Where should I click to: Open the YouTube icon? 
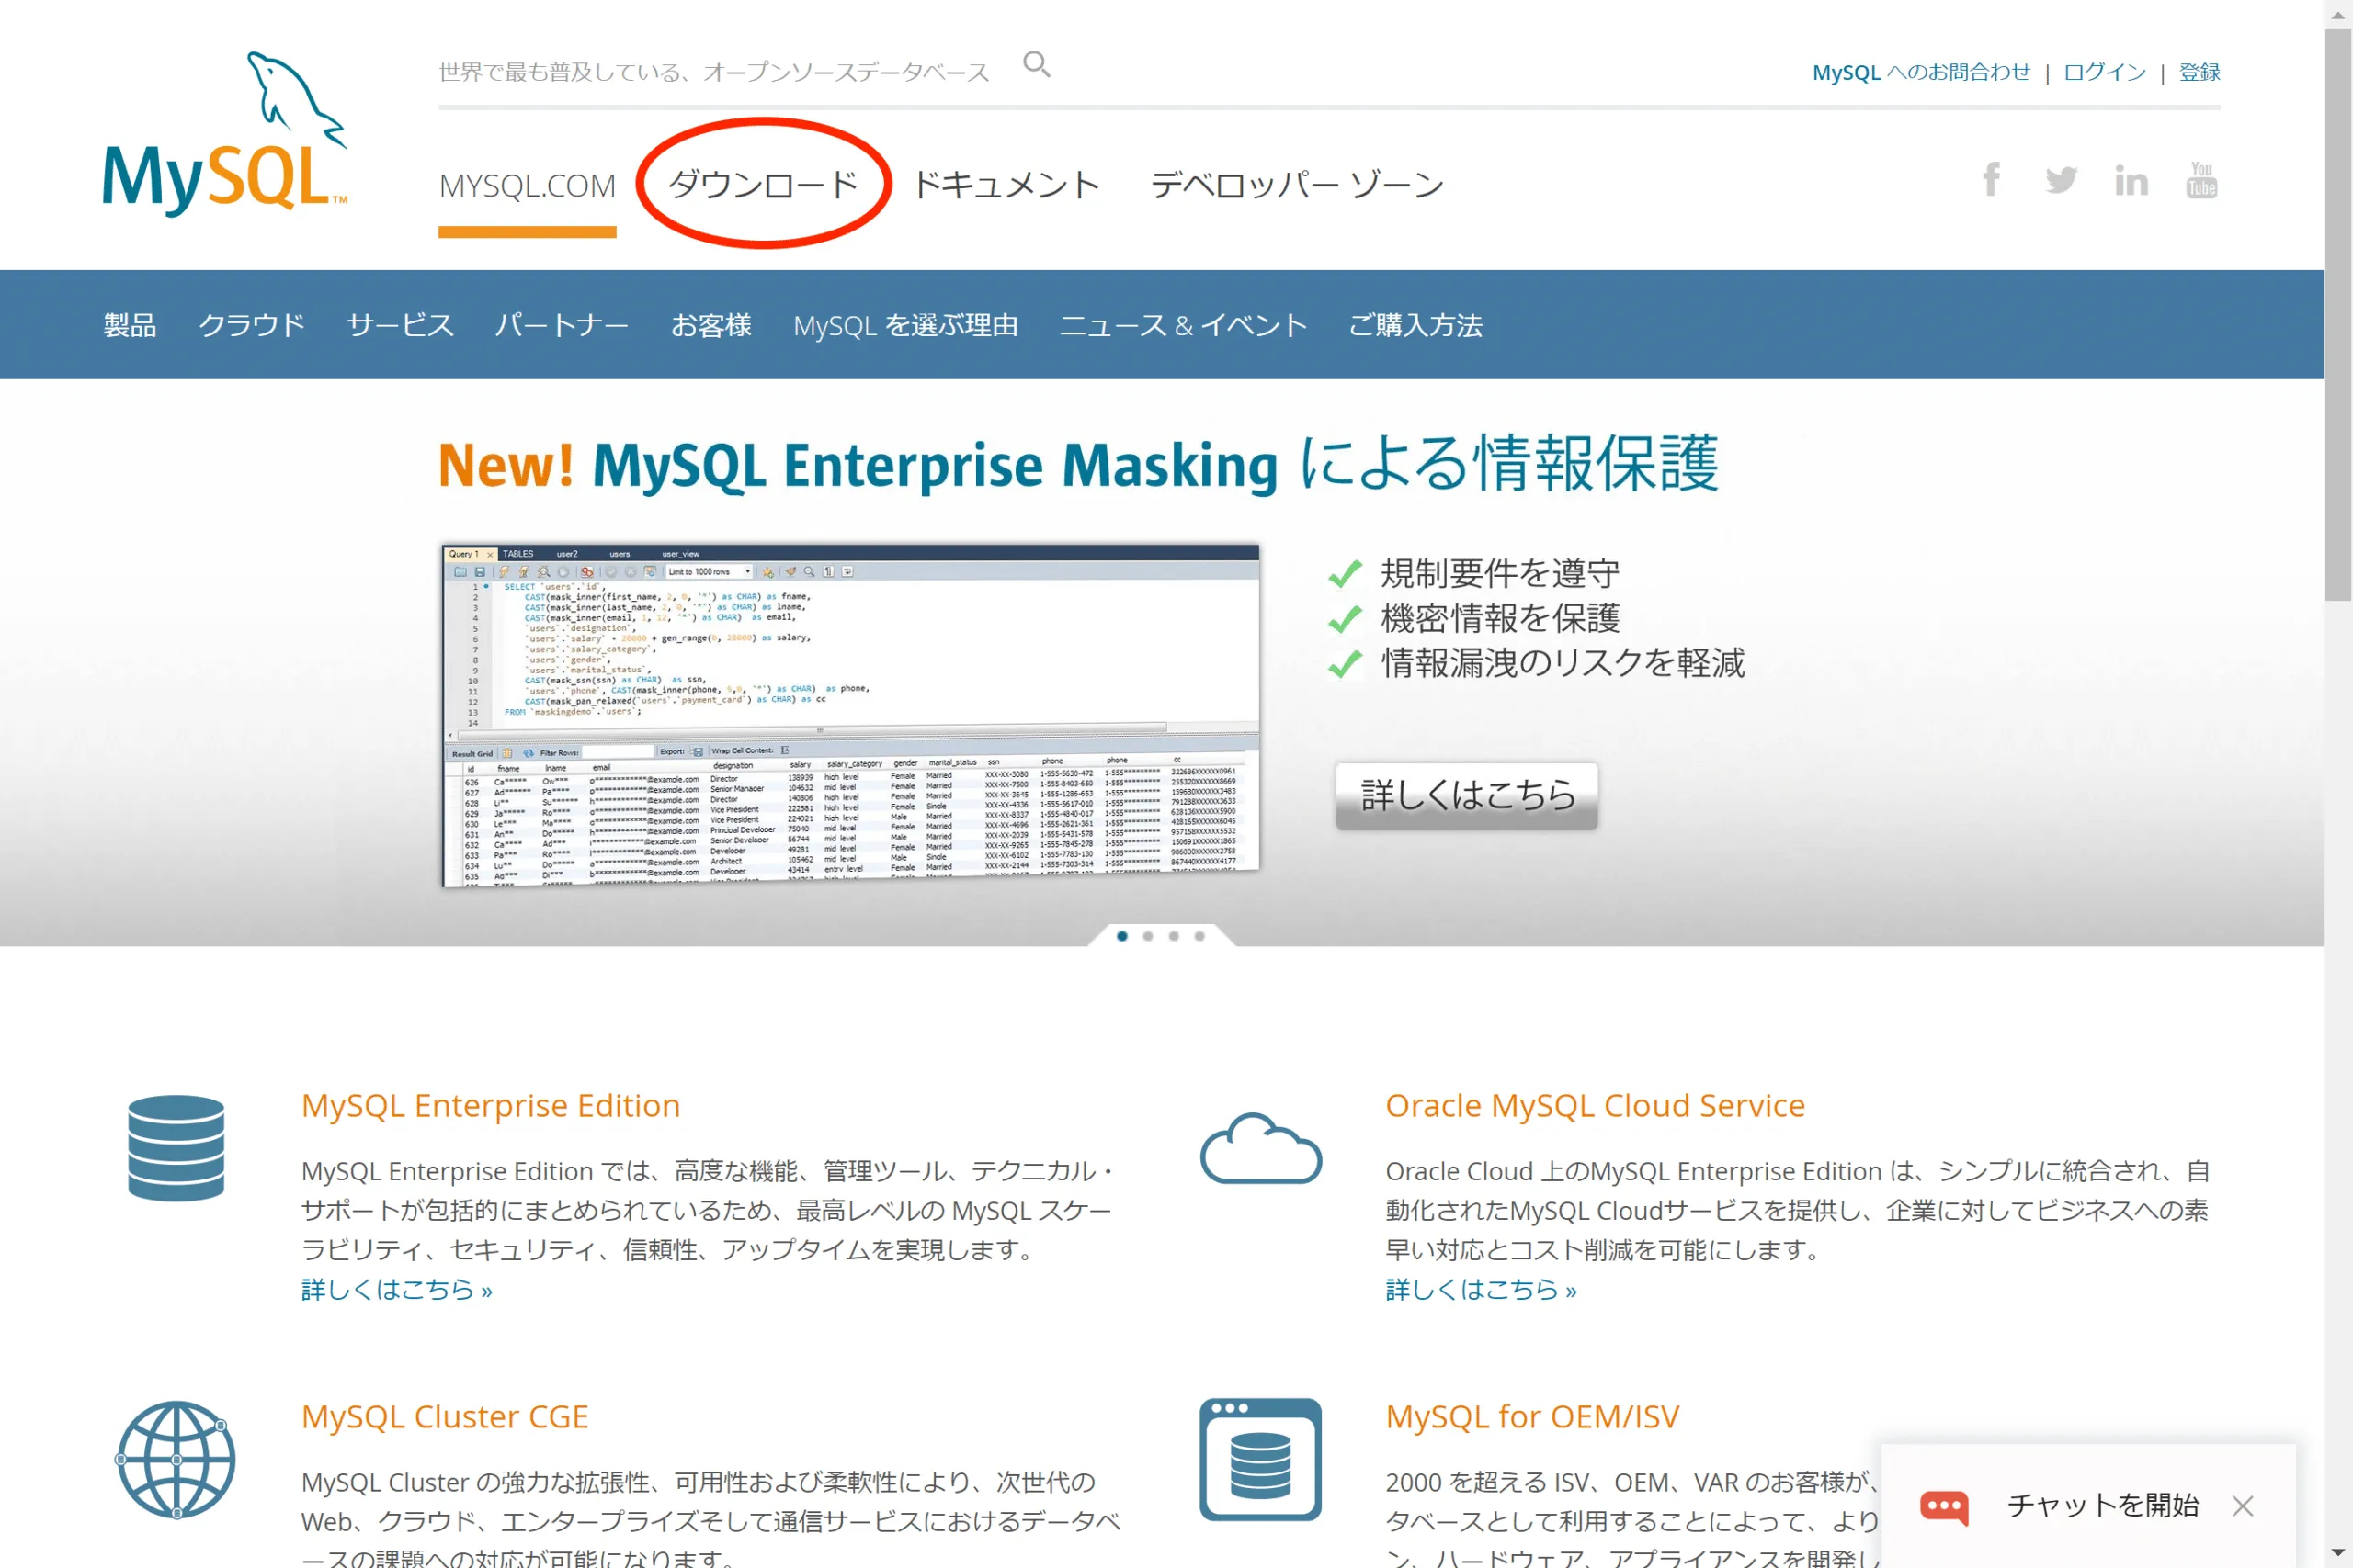(x=2201, y=180)
